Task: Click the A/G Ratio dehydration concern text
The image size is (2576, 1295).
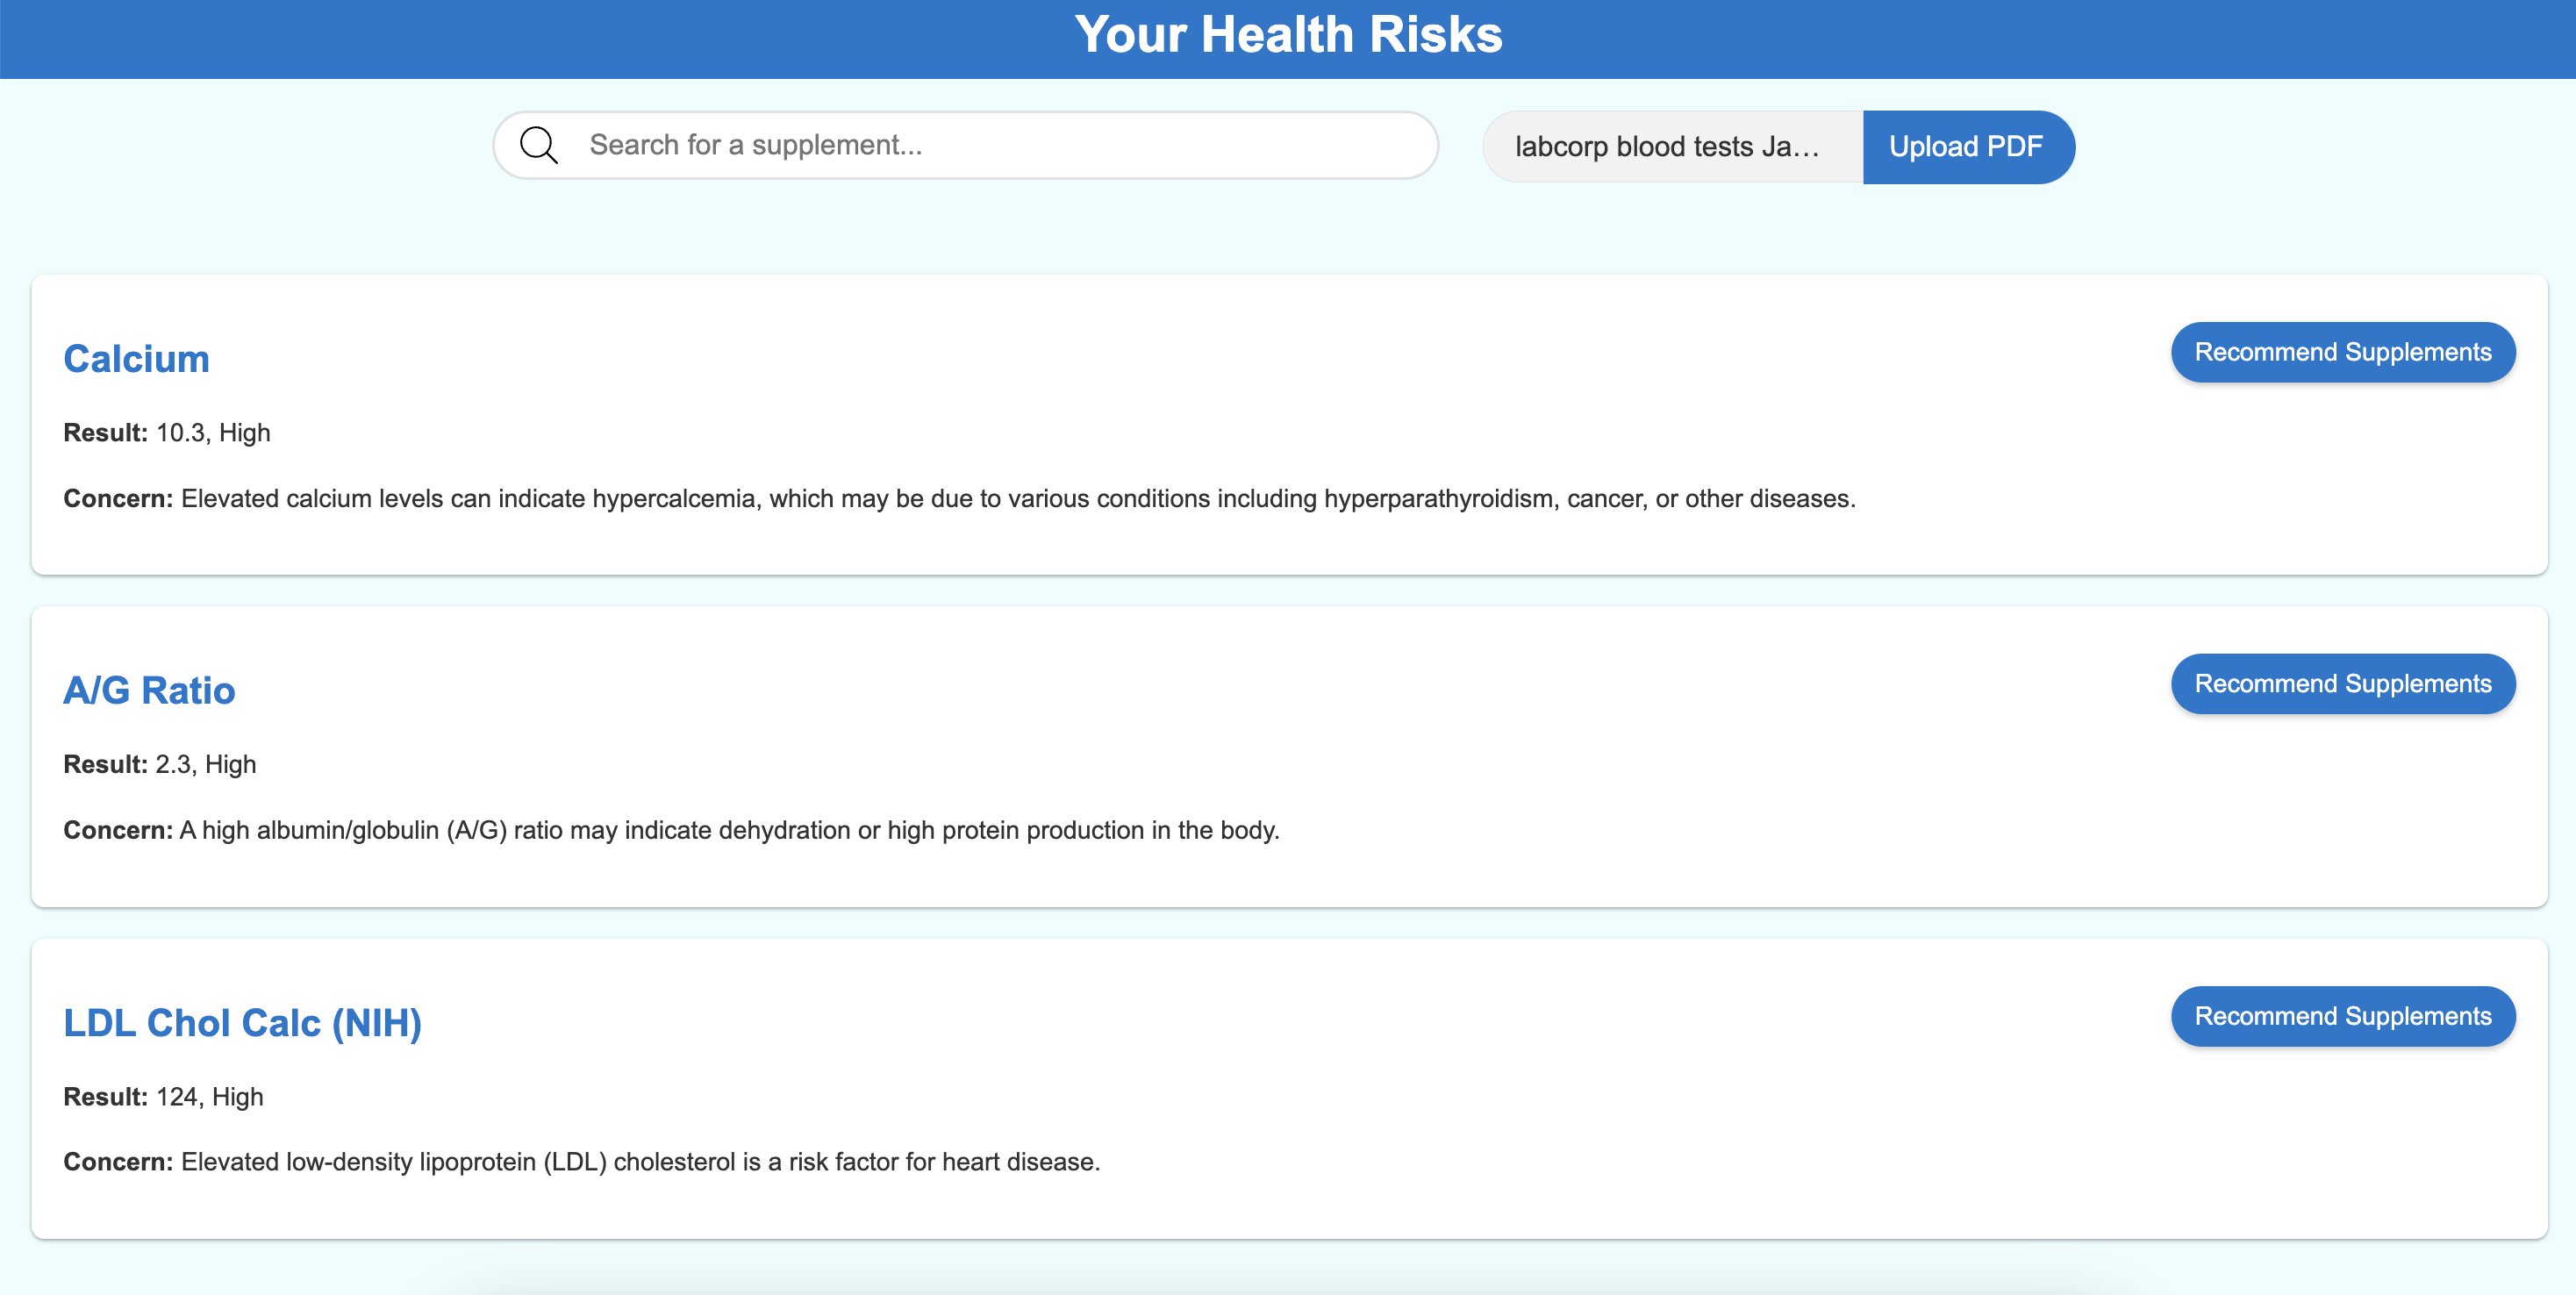Action: point(729,831)
